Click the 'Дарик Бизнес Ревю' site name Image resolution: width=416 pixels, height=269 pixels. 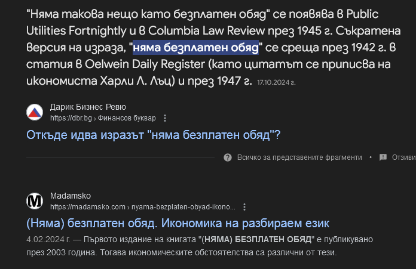(88, 107)
